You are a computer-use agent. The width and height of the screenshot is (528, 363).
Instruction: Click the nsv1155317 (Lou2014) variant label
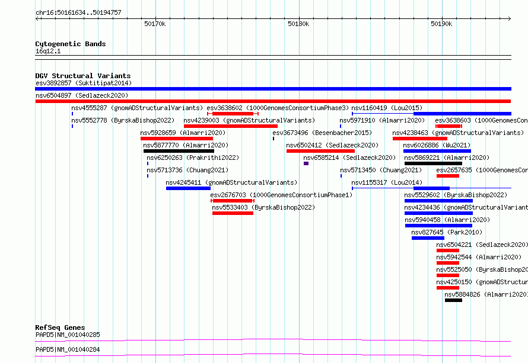click(x=387, y=182)
